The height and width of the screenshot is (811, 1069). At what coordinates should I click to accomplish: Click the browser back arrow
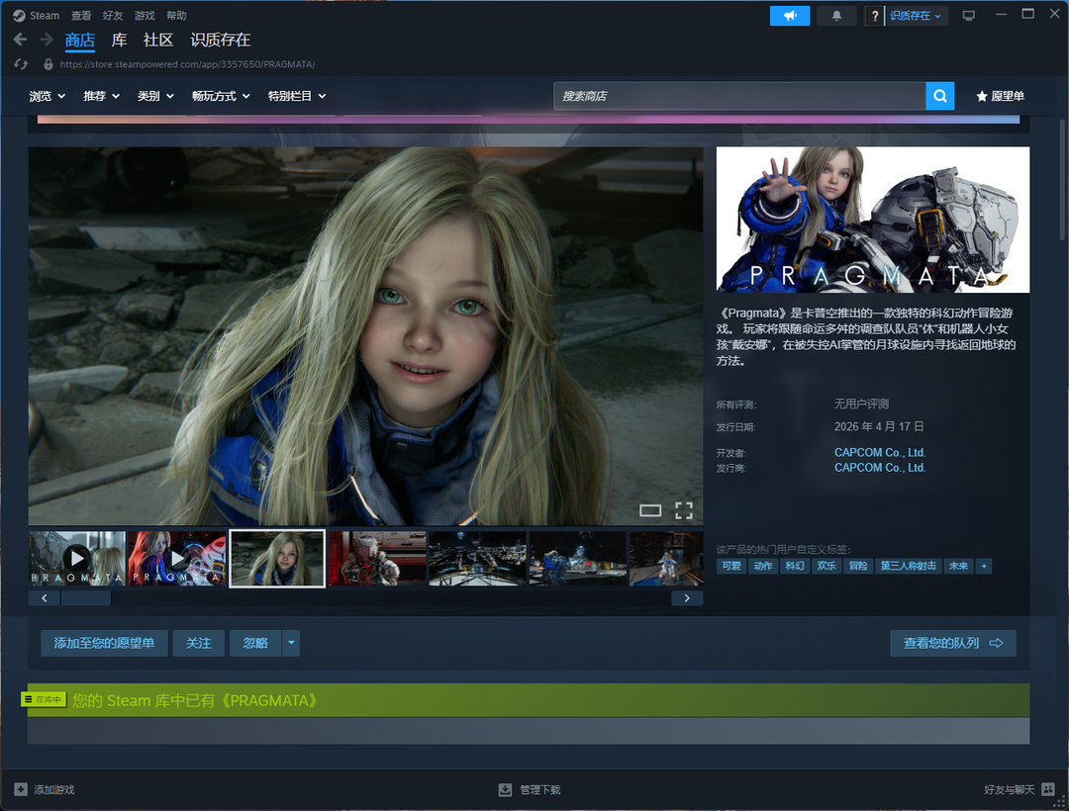[x=20, y=40]
